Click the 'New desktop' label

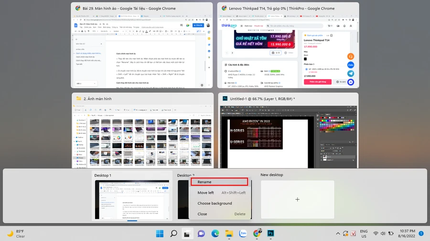[x=272, y=175]
